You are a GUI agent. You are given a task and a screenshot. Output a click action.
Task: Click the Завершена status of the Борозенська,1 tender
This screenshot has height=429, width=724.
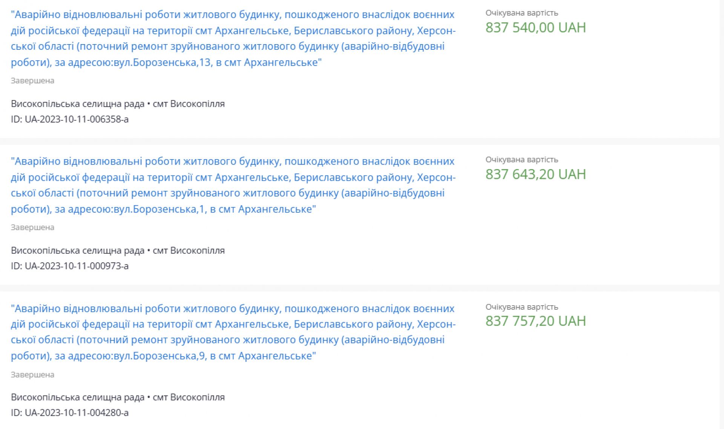pos(32,228)
